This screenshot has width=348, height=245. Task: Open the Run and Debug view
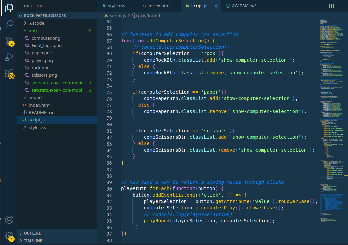point(9,57)
